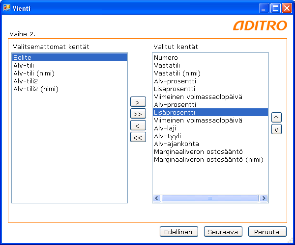The width and height of the screenshot is (295, 245).
Task: Move selected field down with v button
Action: click(x=276, y=129)
